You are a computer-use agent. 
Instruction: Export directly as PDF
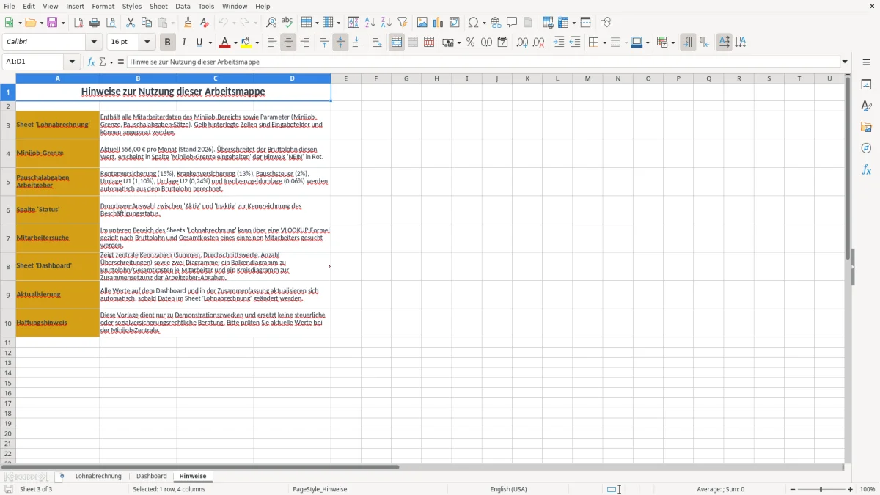pos(78,23)
